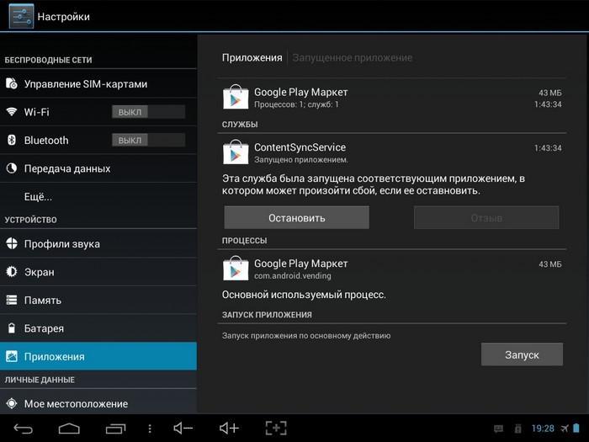Toggle the Bluetooth switch on
This screenshot has height=442, width=589.
click(x=148, y=141)
